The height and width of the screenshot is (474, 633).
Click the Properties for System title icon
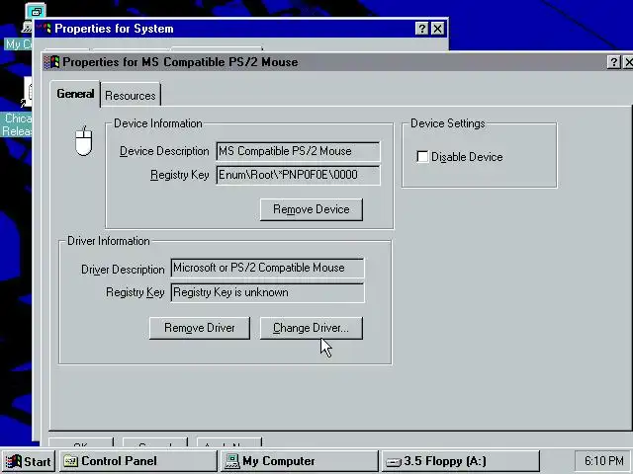click(x=44, y=29)
